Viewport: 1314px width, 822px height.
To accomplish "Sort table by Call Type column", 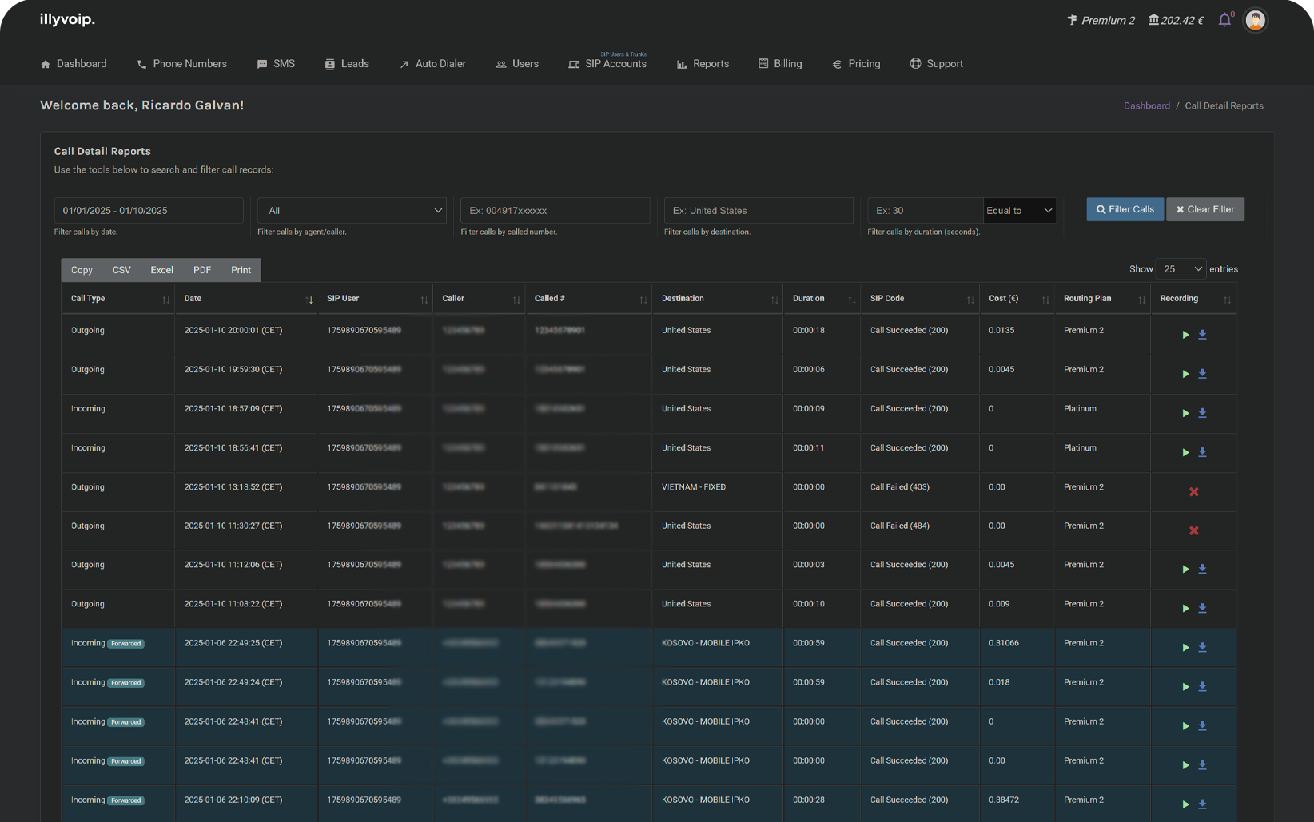I will (x=117, y=299).
